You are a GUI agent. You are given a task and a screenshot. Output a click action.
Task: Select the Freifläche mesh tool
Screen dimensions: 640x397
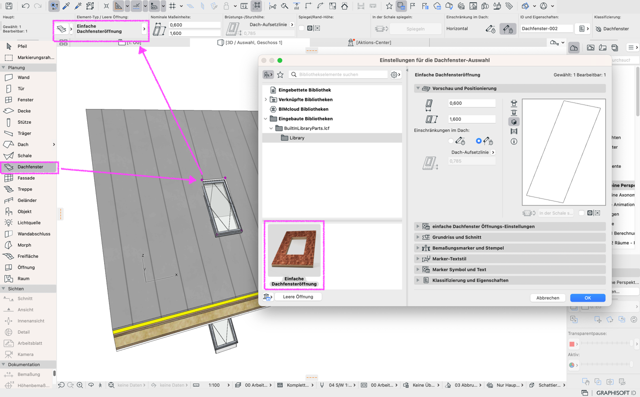coord(28,256)
